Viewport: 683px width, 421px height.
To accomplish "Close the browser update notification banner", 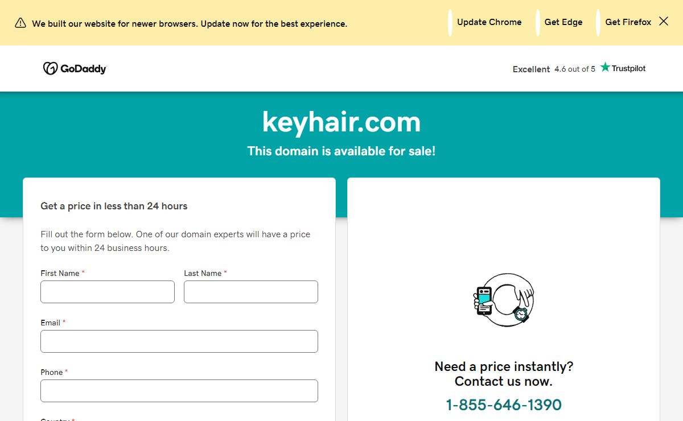I will pos(664,22).
